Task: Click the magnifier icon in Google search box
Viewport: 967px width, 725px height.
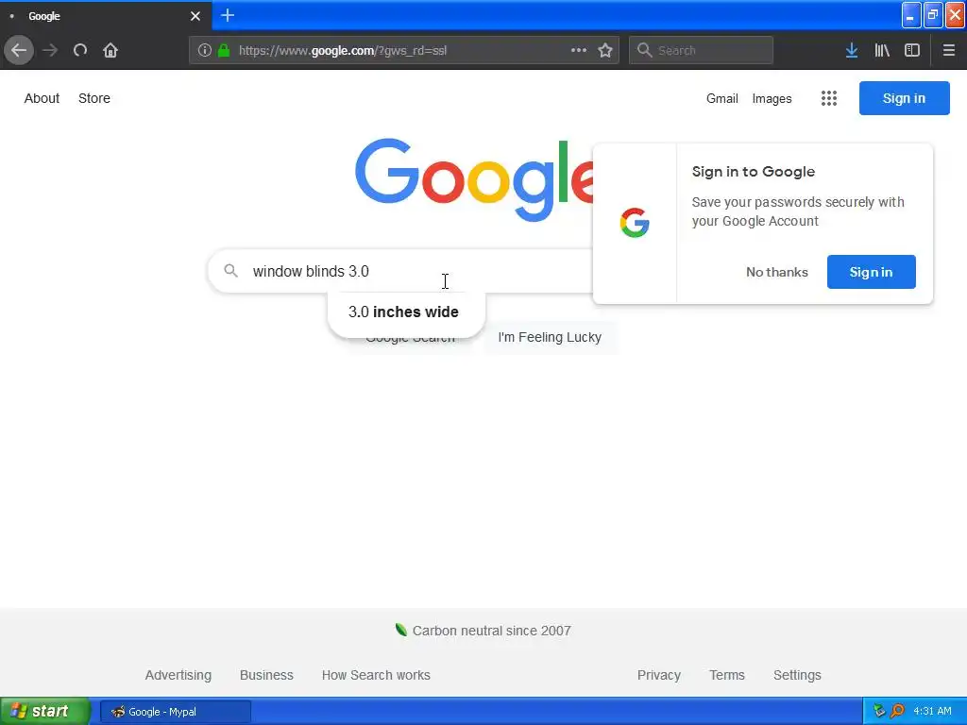Action: (230, 271)
